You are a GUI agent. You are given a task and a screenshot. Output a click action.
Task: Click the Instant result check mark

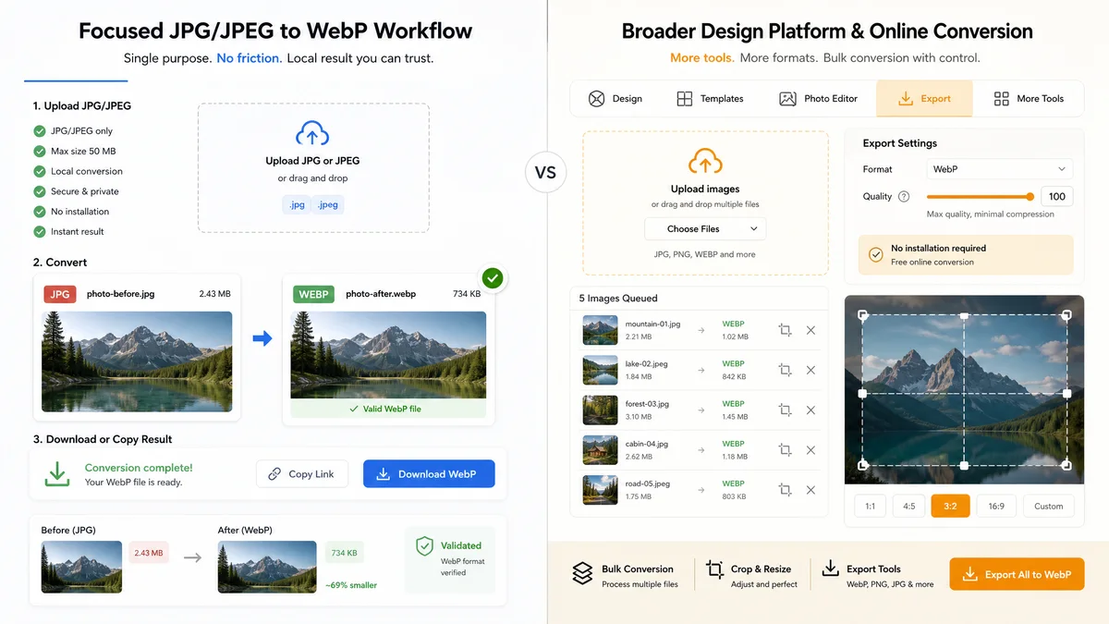point(39,232)
